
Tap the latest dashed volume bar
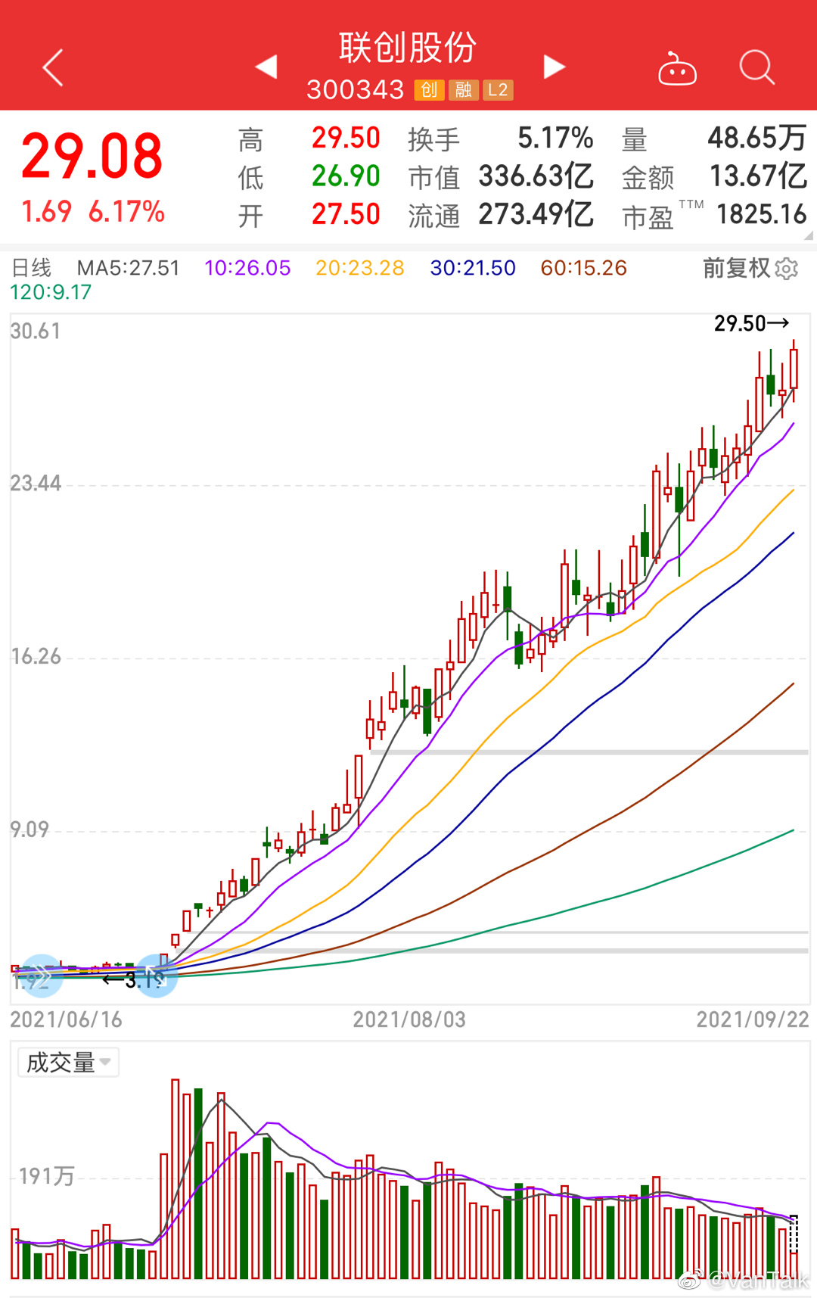[794, 1247]
